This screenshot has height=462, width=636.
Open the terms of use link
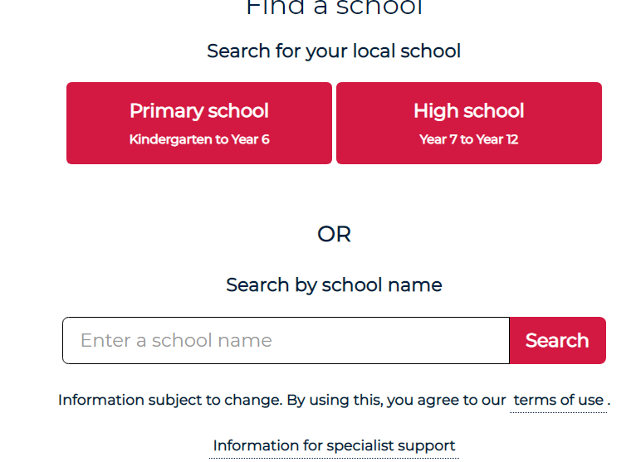click(x=559, y=400)
